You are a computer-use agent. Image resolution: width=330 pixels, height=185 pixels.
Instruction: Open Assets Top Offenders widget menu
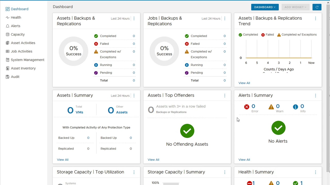(225, 96)
